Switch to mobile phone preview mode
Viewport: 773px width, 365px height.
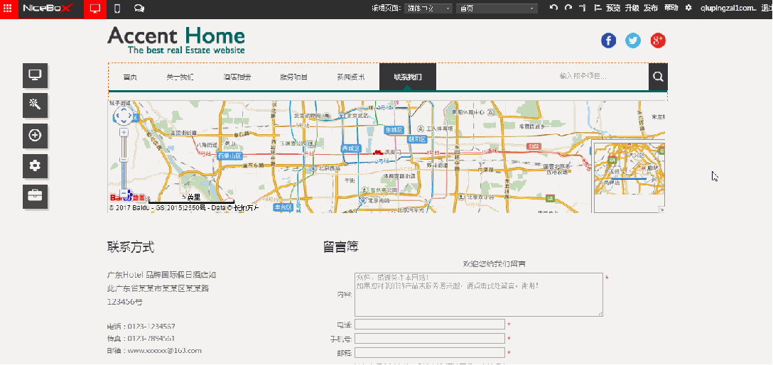pos(117,9)
